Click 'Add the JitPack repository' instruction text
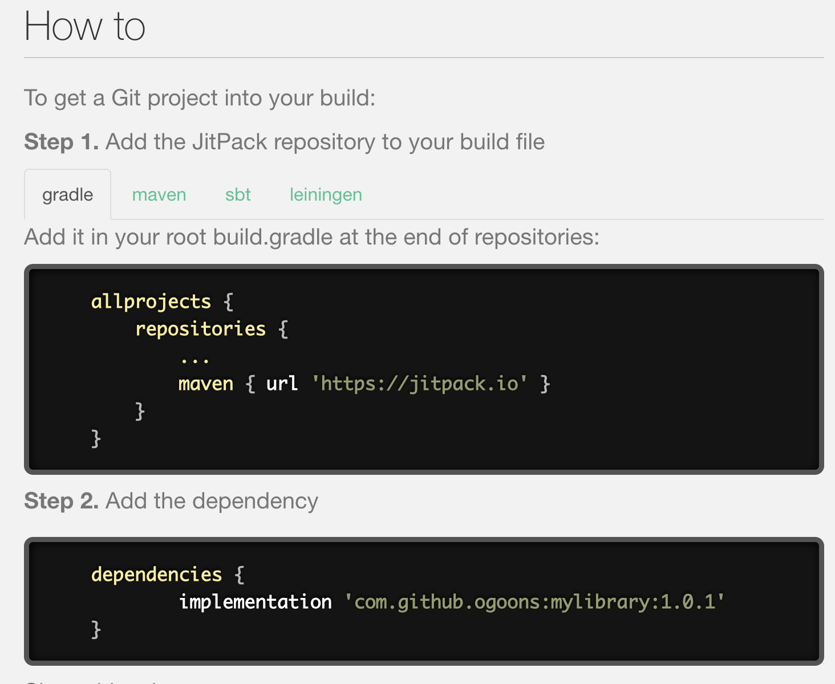The width and height of the screenshot is (835, 684). (325, 142)
